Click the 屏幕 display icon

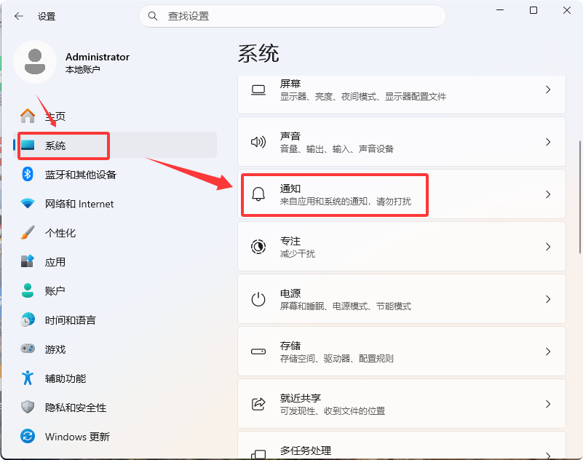(258, 90)
